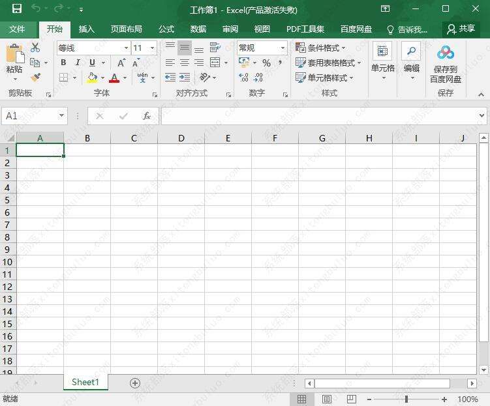Open 条件格式 conditional formatting
Screen dimensions: 490x406
320,48
